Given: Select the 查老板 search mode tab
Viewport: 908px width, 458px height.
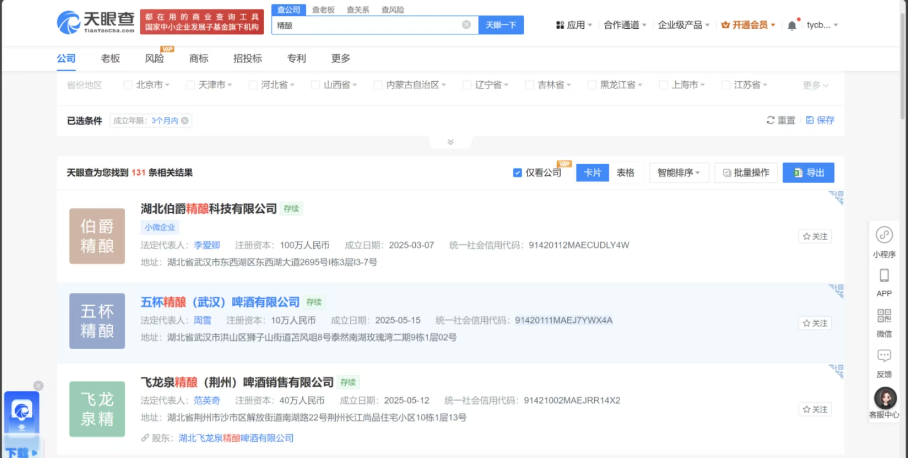Looking at the screenshot, I should click(323, 10).
